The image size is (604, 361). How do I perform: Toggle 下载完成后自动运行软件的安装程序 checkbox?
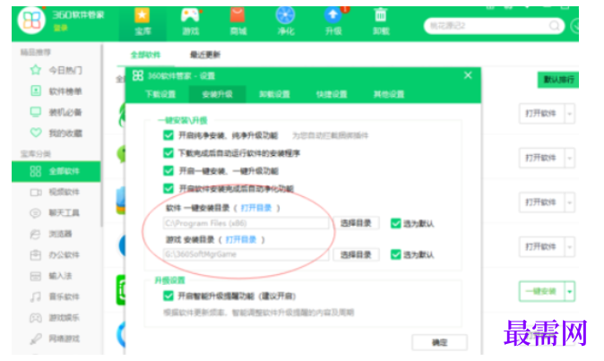[168, 153]
